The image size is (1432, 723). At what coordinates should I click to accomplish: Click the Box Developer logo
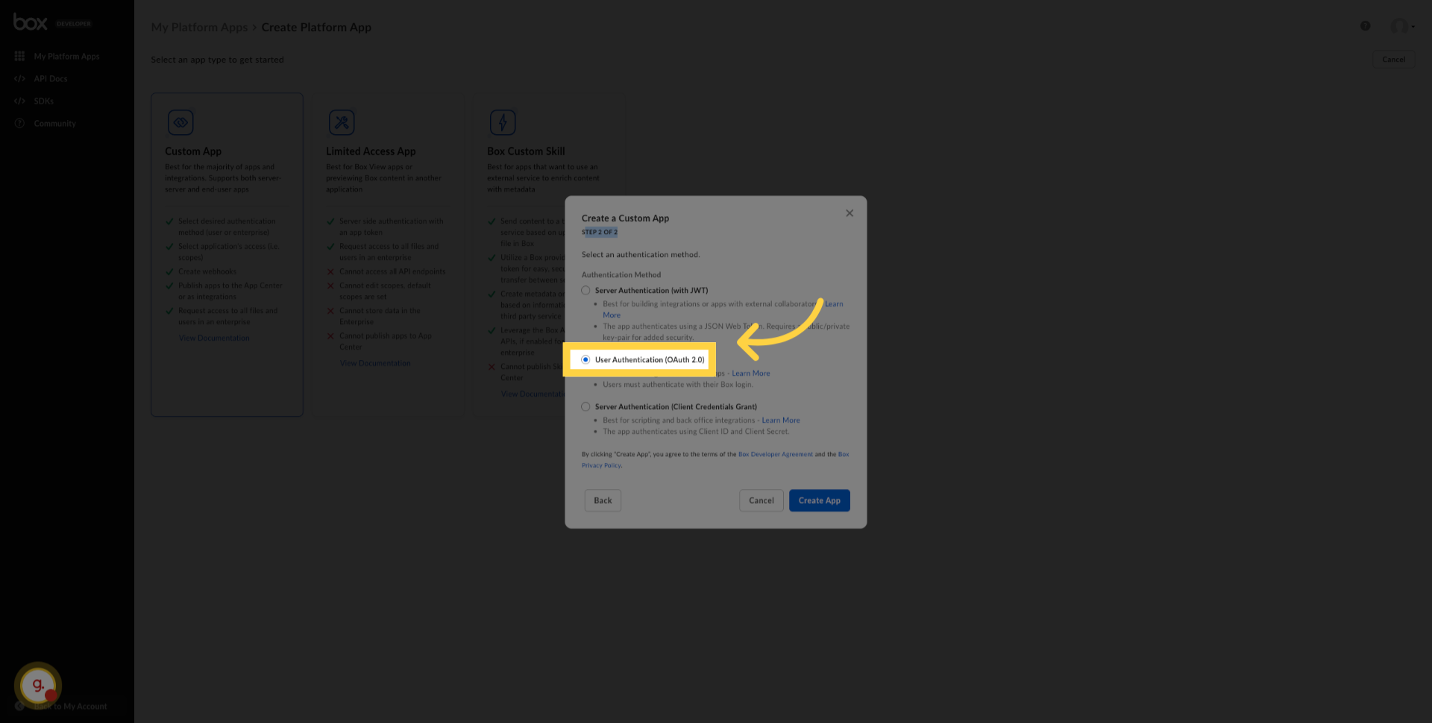pos(31,22)
